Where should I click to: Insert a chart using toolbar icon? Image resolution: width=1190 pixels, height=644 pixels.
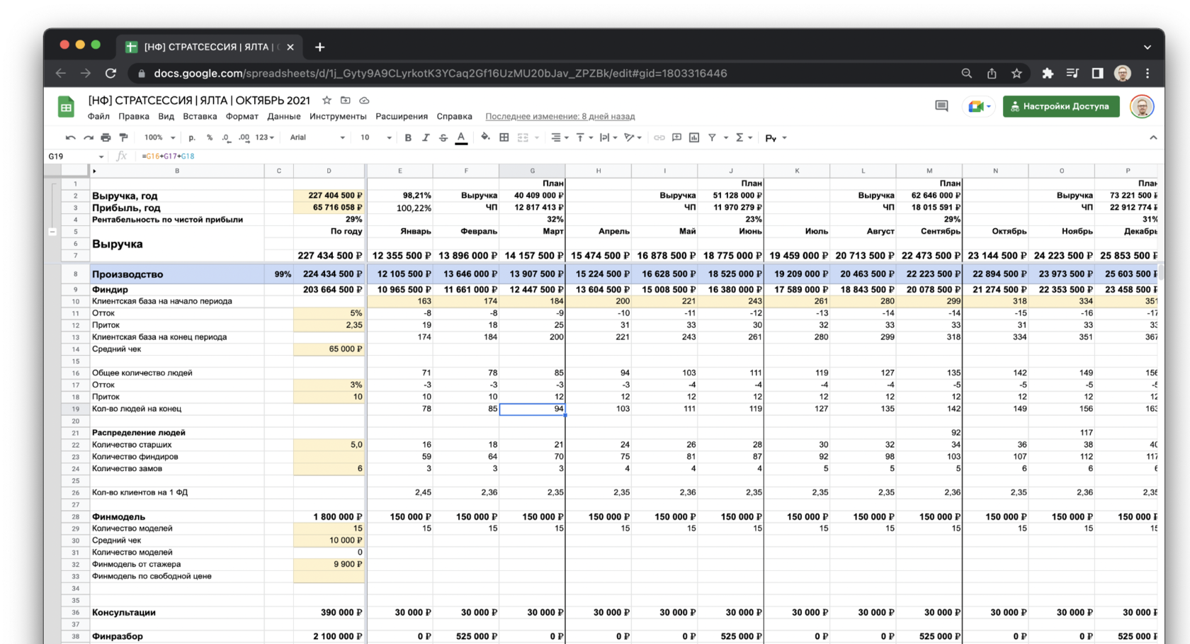point(694,137)
